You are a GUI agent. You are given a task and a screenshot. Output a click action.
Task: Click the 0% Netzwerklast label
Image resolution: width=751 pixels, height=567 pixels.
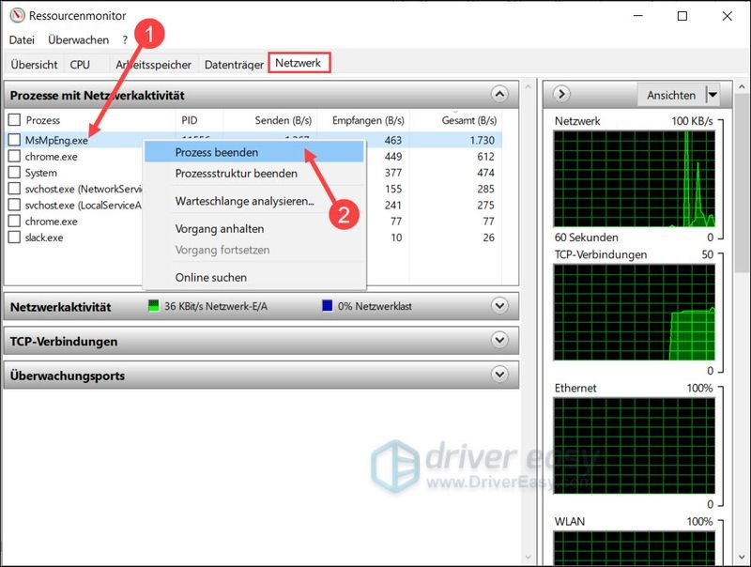375,306
